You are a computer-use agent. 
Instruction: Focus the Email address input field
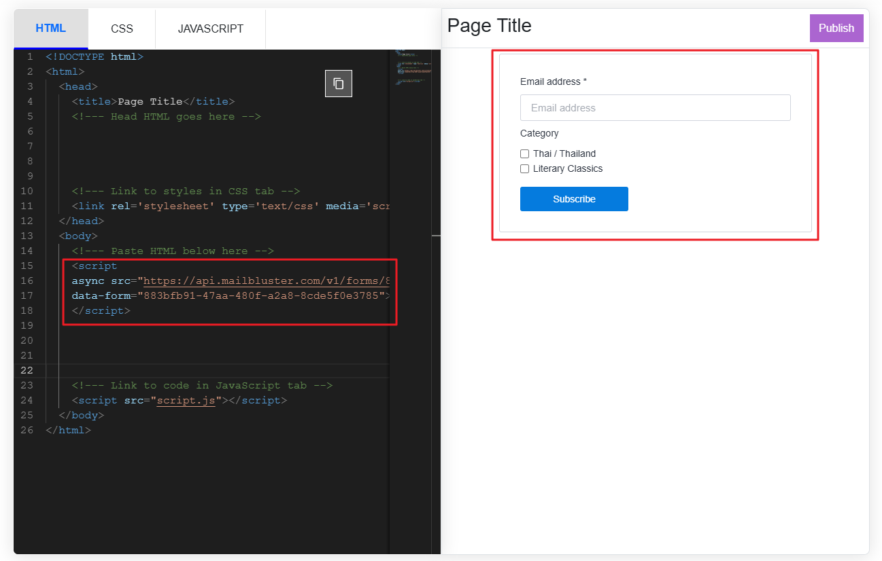coord(655,108)
